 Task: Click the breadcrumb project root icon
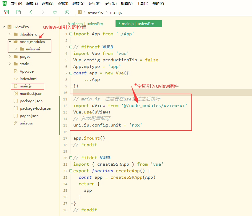[x=80, y=12]
